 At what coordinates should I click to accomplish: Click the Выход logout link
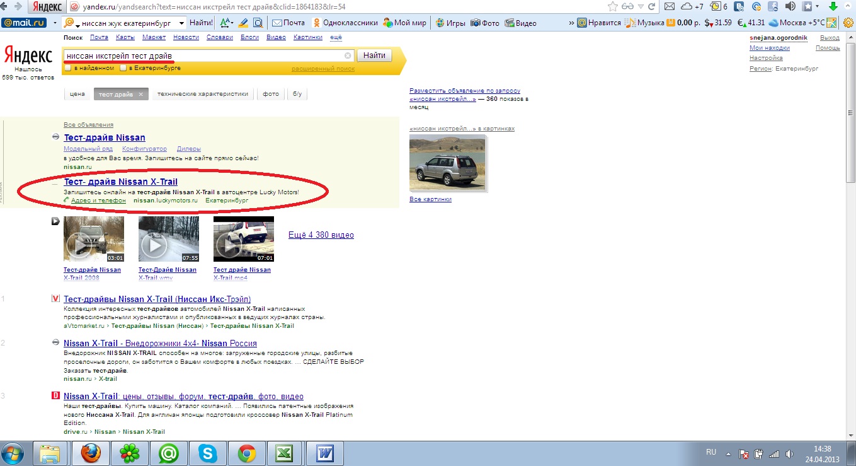[x=830, y=38]
